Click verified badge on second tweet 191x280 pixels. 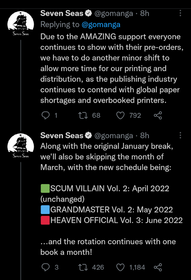tap(89, 136)
